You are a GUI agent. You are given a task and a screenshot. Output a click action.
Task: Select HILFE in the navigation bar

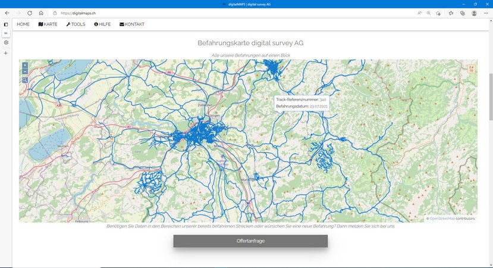pos(102,24)
